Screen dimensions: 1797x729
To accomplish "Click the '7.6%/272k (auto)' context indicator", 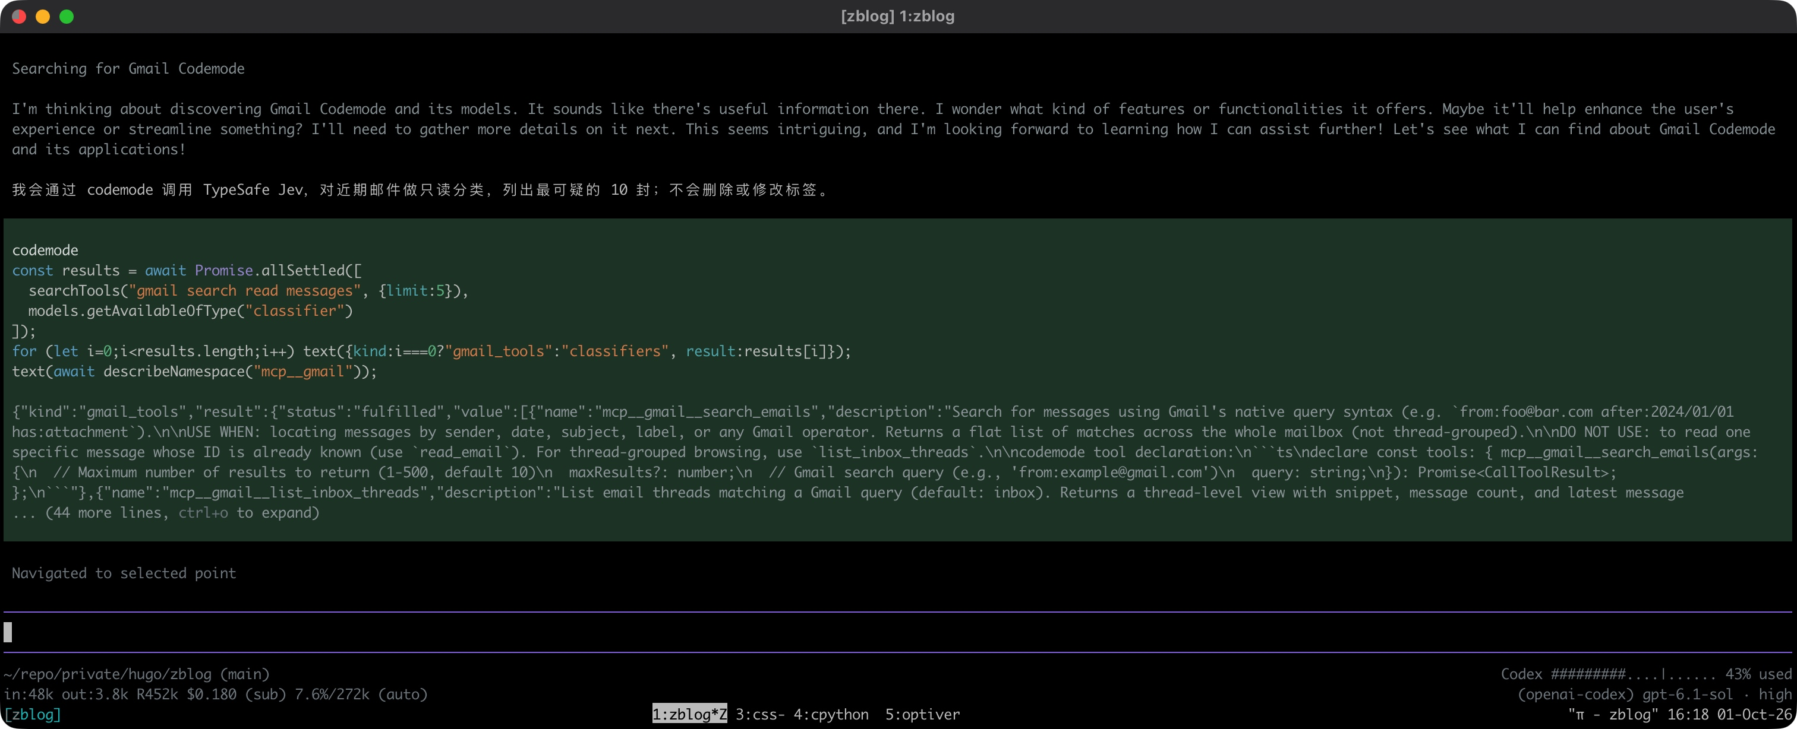I will point(361,694).
